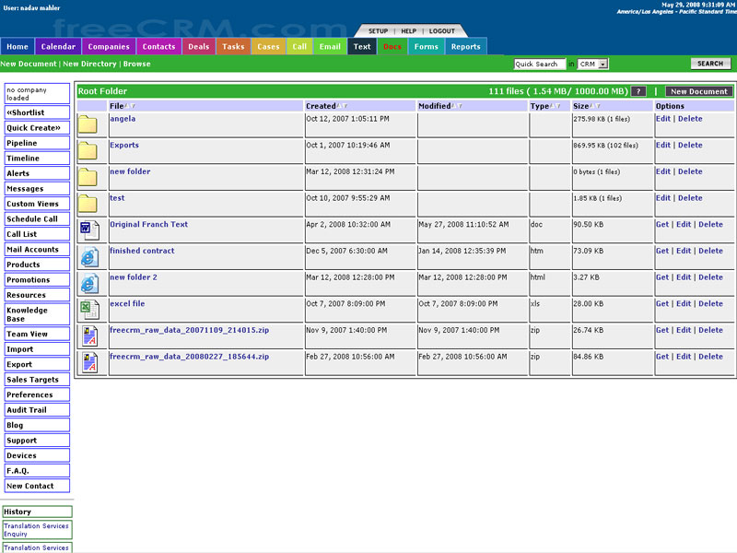Sort by Size column arrows
Viewport: 737px width, 553px height.
point(595,106)
